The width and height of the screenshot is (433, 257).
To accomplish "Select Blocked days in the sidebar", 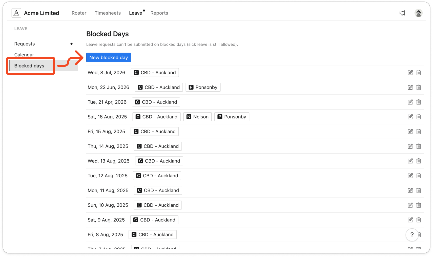I will [x=43, y=66].
